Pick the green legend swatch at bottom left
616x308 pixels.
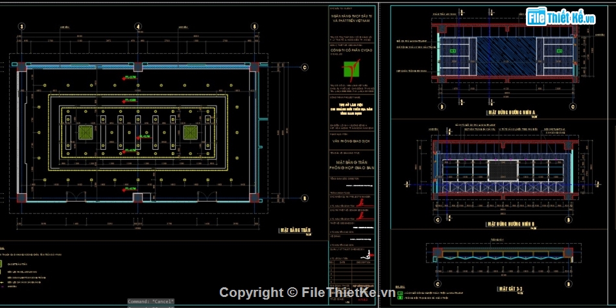coord(3,263)
